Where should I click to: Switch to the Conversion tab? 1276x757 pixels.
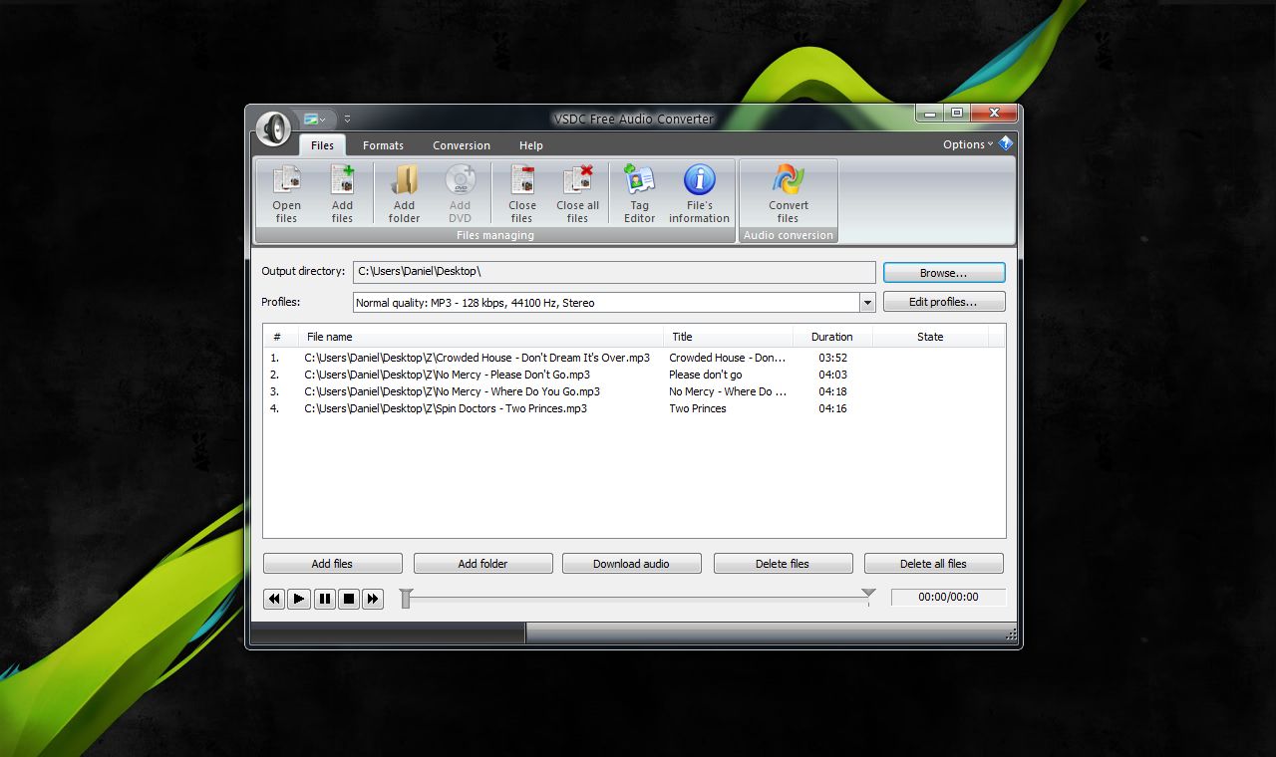462,145
